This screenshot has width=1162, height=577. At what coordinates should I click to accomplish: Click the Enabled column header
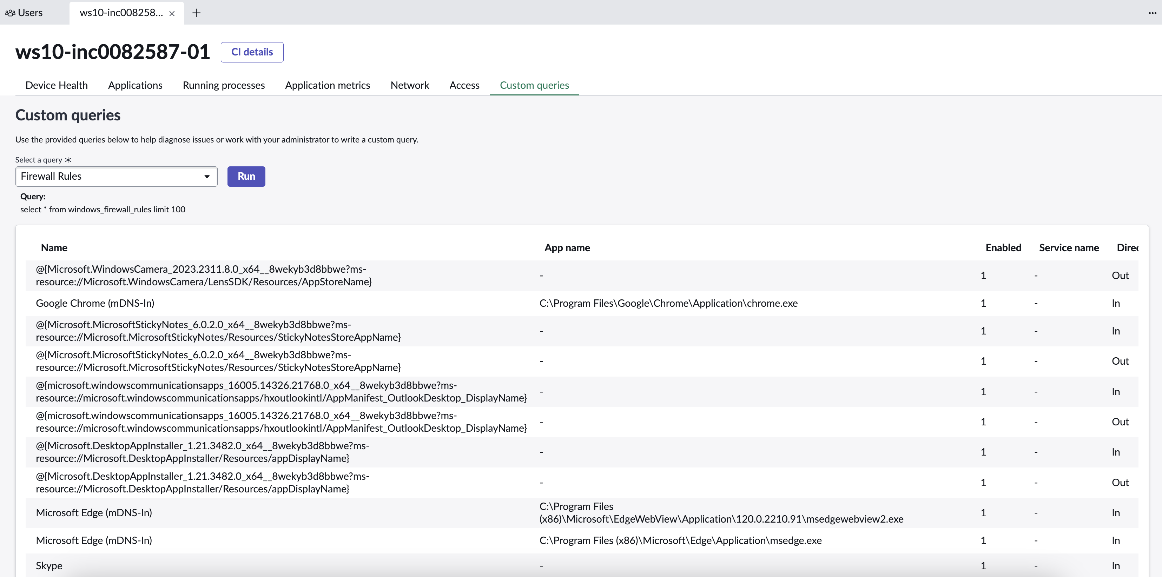[x=1003, y=248]
